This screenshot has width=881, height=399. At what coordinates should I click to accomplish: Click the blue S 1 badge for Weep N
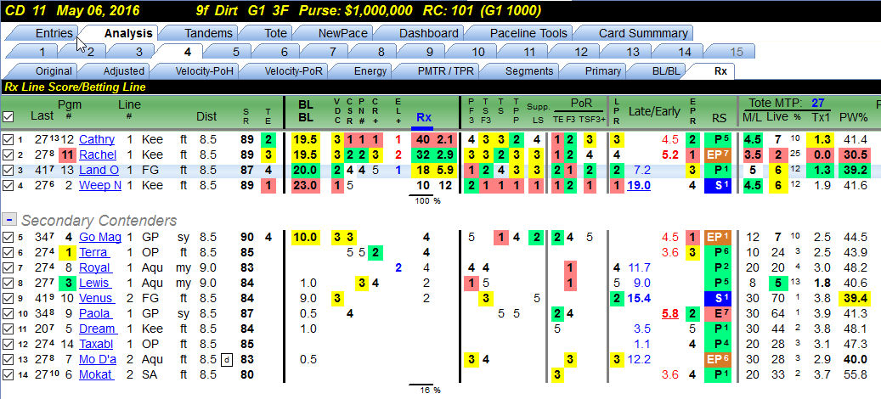pyautogui.click(x=718, y=186)
